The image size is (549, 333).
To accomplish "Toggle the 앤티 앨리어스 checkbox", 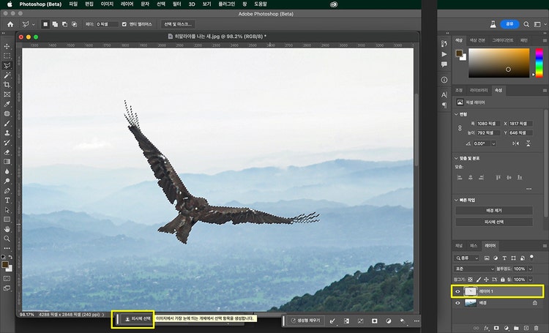I will click(x=124, y=24).
